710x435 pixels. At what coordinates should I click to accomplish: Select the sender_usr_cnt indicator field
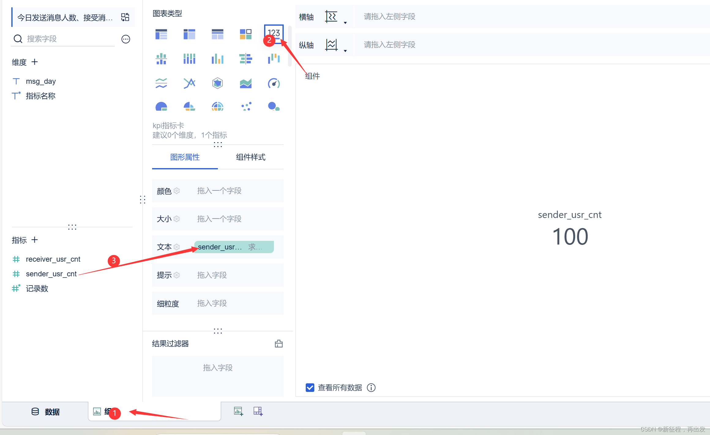point(51,274)
